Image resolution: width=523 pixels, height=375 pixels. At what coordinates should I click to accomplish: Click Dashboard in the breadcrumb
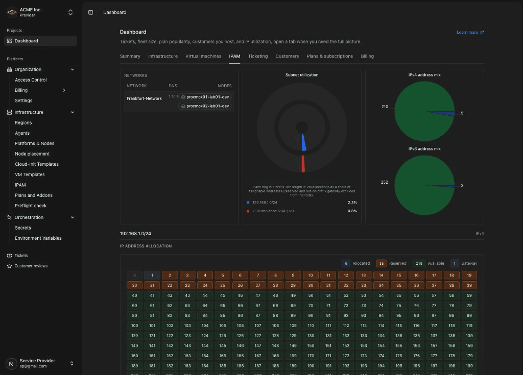point(115,12)
